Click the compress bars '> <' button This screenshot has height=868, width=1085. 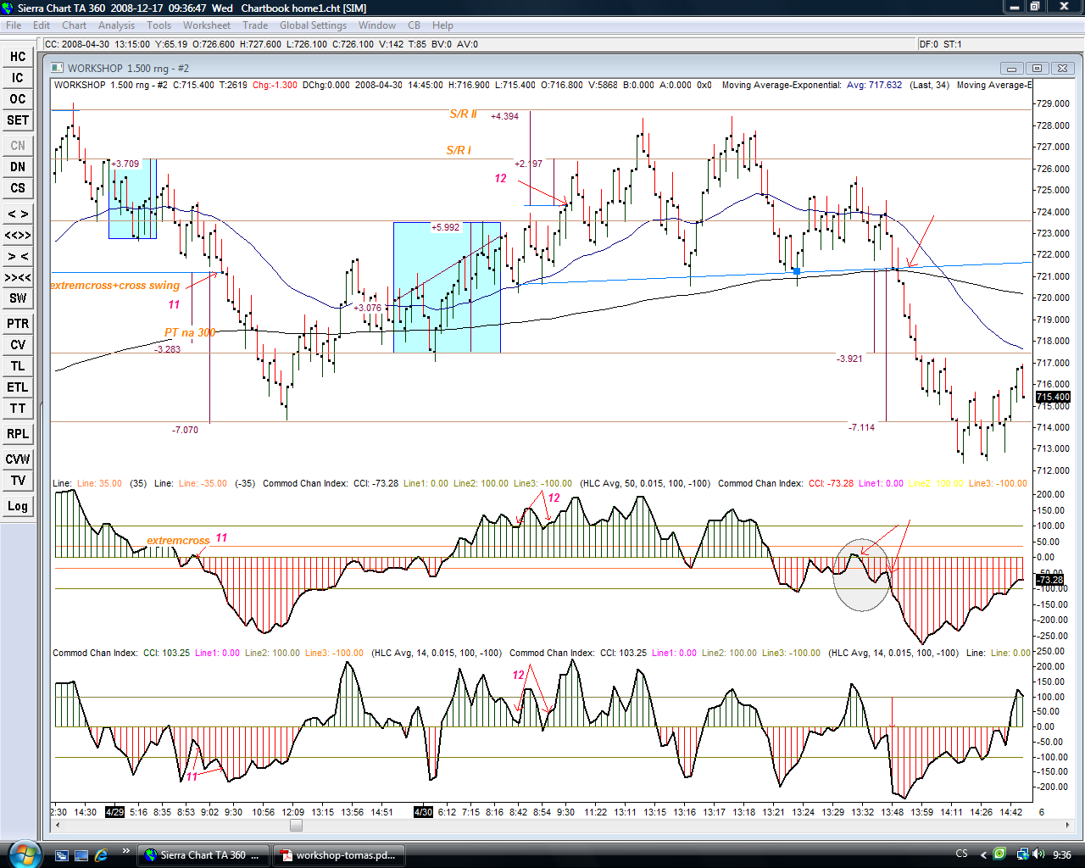[x=18, y=256]
